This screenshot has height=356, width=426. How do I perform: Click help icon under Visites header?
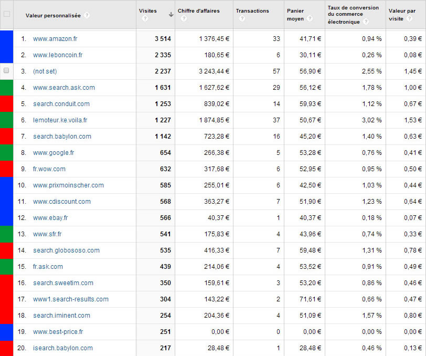(145, 18)
